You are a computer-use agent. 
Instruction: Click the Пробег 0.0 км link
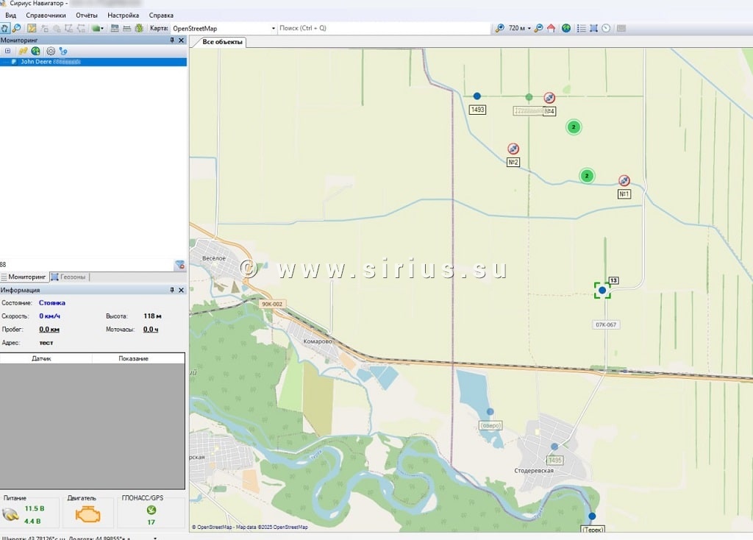[x=49, y=330]
